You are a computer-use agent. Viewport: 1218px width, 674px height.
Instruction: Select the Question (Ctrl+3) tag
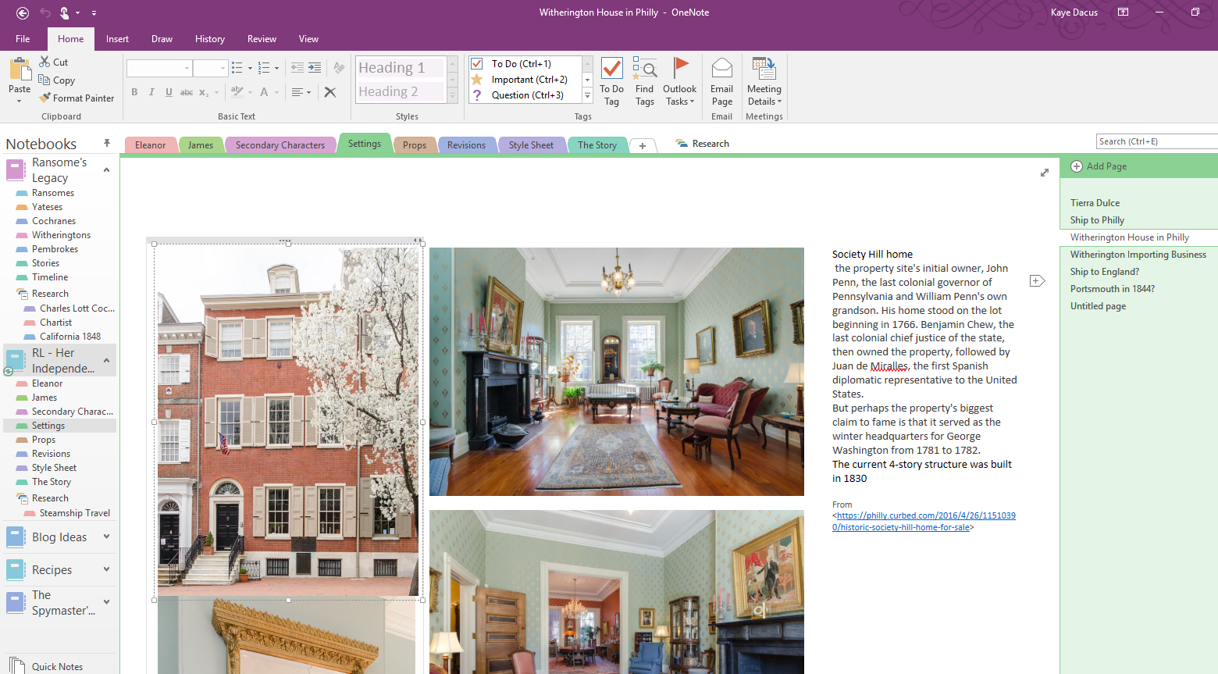[477, 95]
